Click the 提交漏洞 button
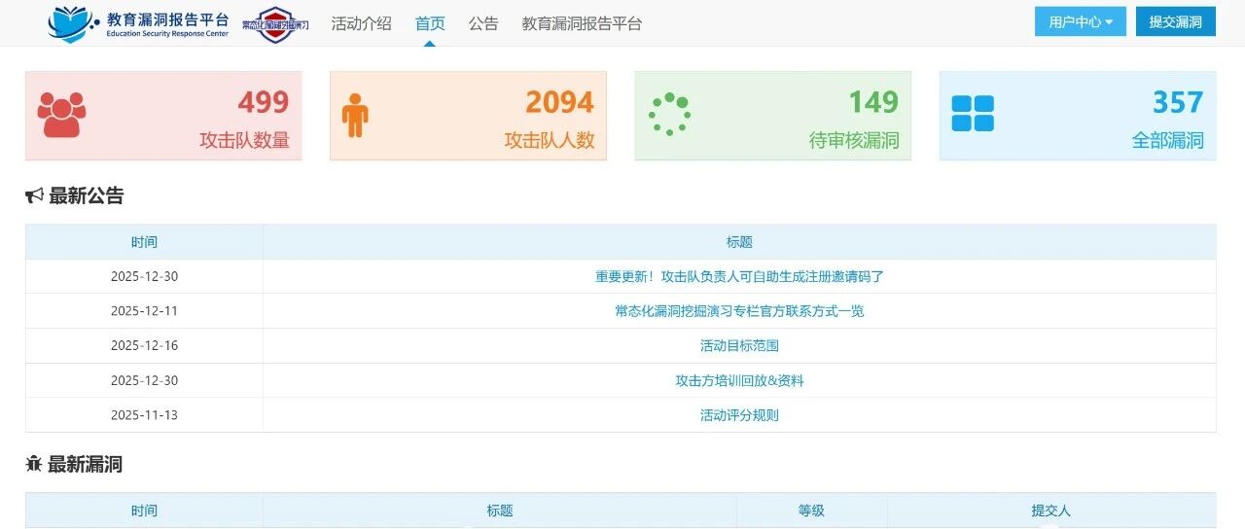 click(x=1176, y=21)
